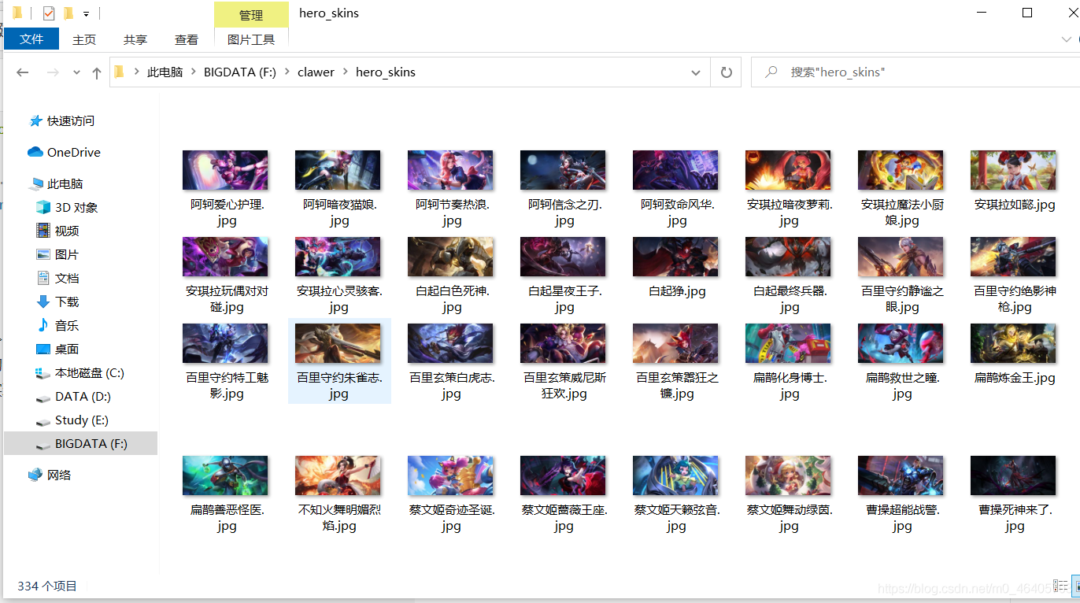Screen dimensions: 1080x603
Task: Navigate to BIGDATA (F:) in the breadcrumb
Action: point(240,72)
